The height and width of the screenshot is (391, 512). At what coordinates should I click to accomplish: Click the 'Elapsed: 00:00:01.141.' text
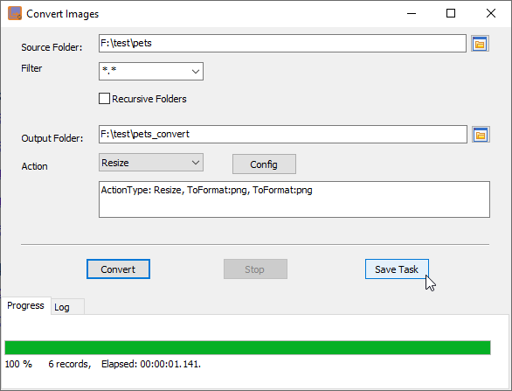click(151, 364)
